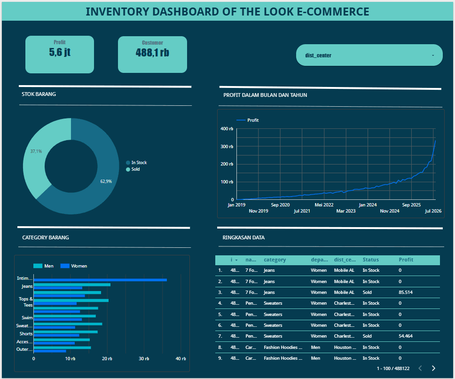Image resolution: width=455 pixels, height=379 pixels.
Task: Sort table by category column header
Action: point(275,260)
